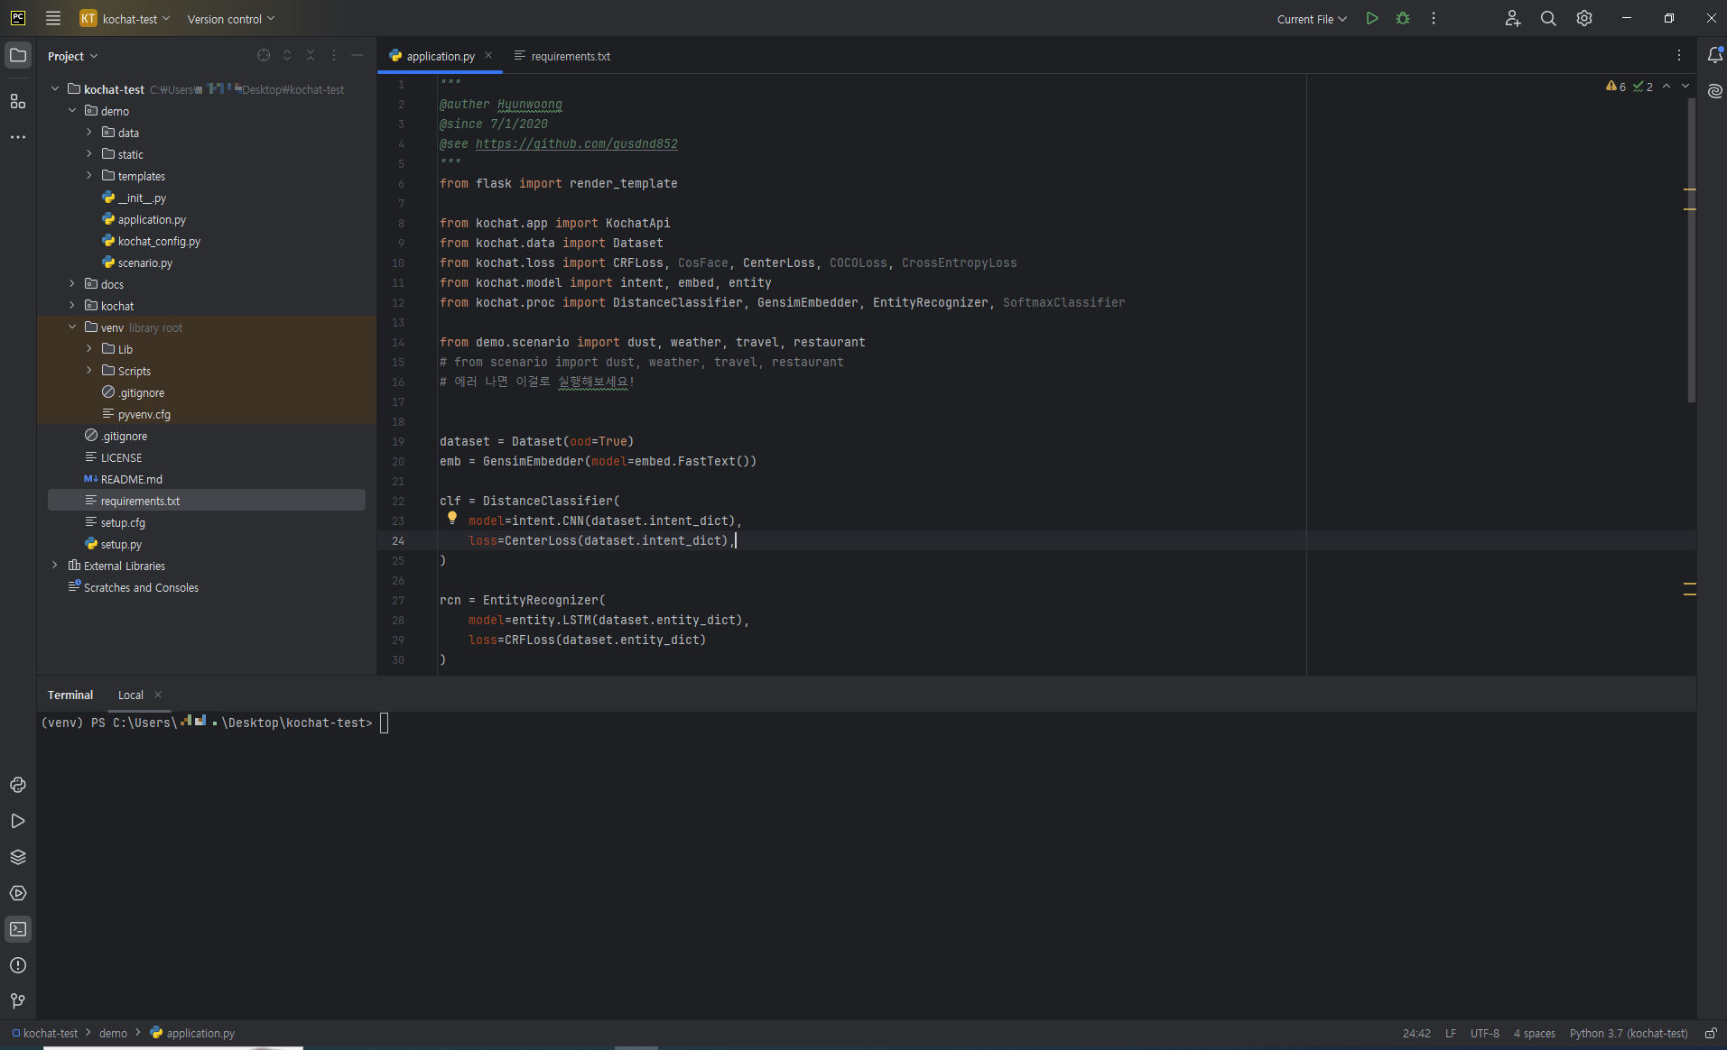1727x1050 pixels.
Task: Expand the templates folder
Action: [x=89, y=176]
